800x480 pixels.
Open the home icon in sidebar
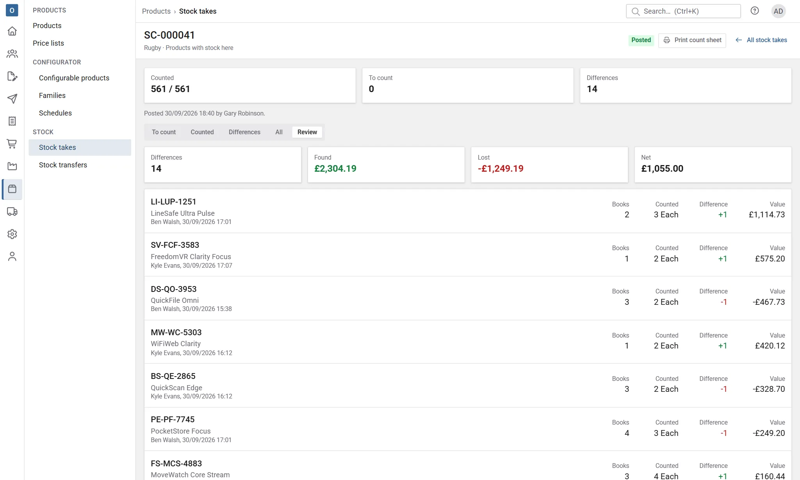click(x=12, y=31)
